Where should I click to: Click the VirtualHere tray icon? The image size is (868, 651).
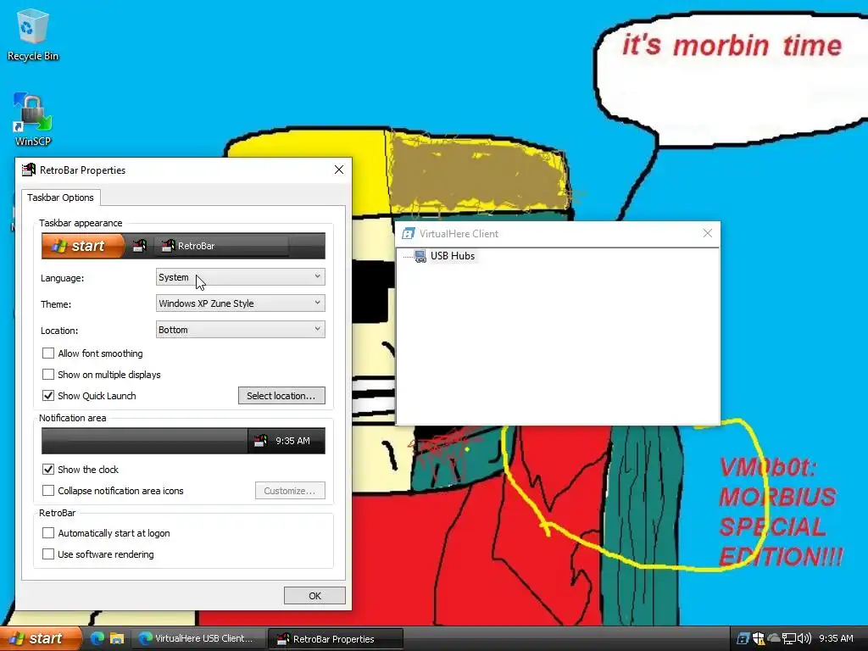pos(743,638)
